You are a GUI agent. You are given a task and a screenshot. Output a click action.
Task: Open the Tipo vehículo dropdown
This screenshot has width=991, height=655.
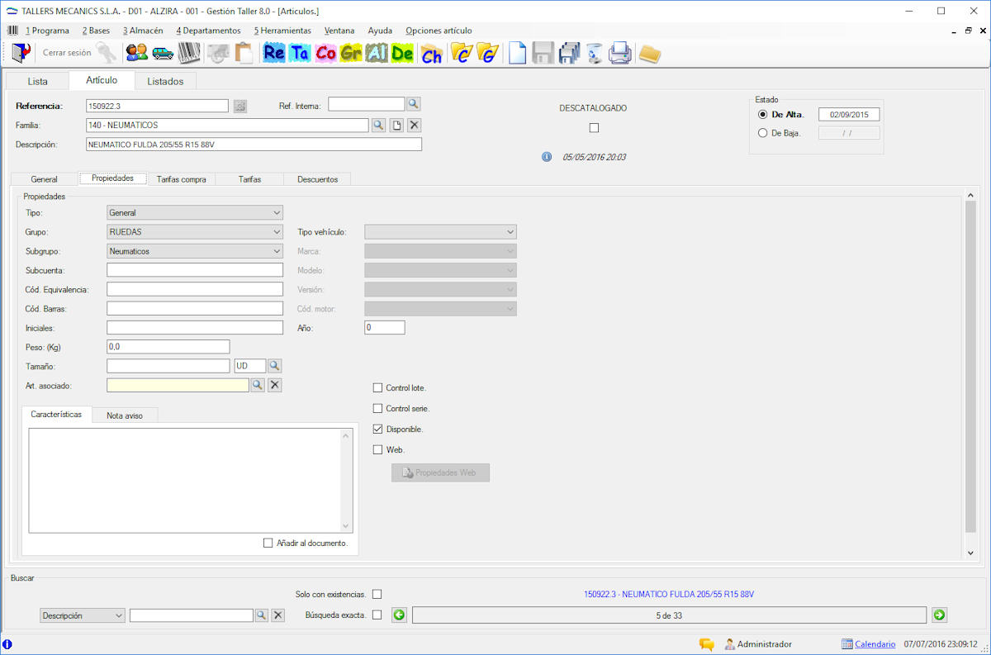click(440, 232)
